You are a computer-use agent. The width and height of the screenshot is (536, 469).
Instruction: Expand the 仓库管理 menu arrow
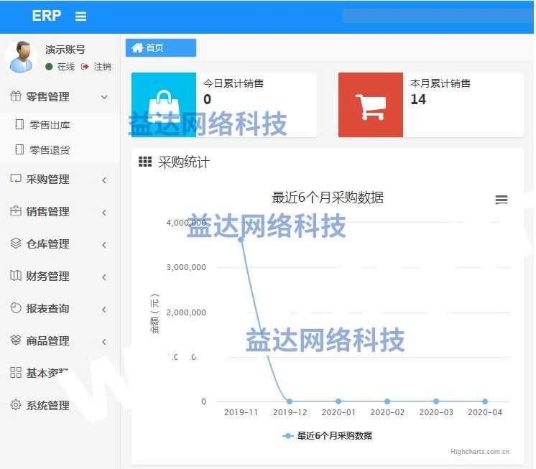(104, 245)
